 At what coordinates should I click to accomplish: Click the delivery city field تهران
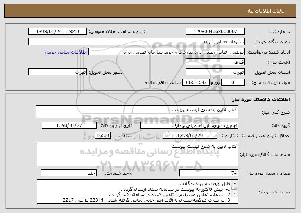coord(57,72)
